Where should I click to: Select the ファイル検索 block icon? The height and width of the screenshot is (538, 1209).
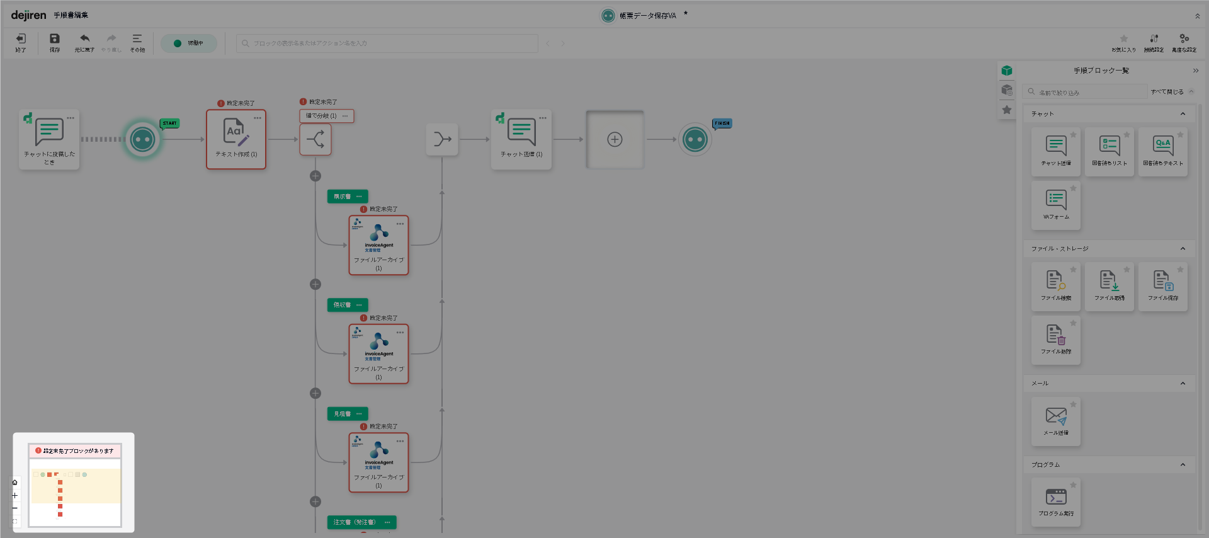1055,280
